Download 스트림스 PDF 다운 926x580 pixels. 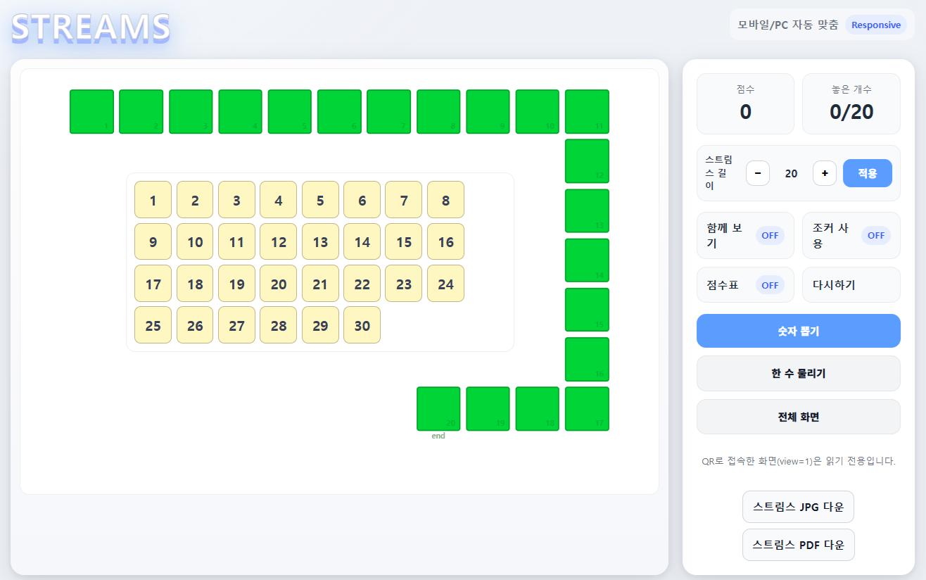[799, 545]
